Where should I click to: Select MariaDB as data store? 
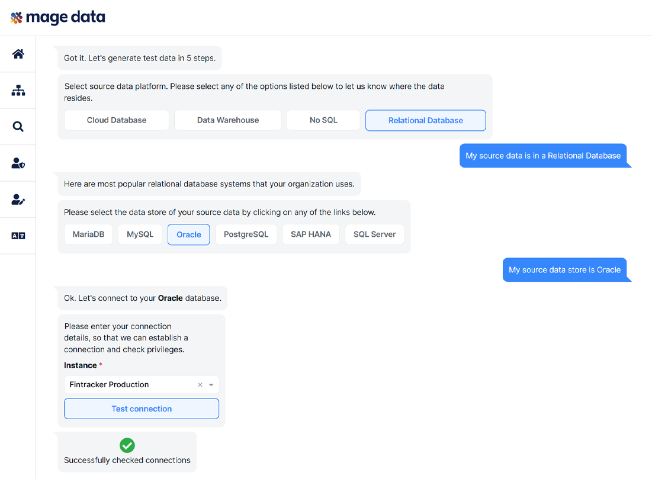88,234
